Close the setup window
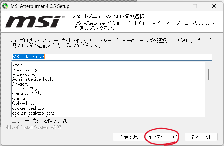 pyautogui.click(x=214, y=6)
